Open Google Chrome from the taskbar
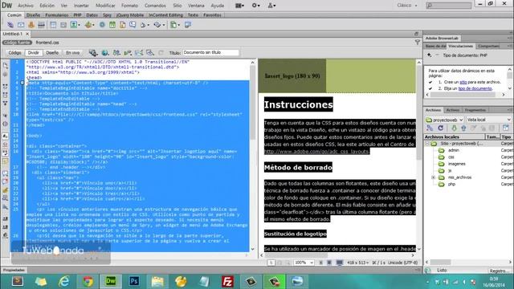The image size is (514, 289). point(88,282)
